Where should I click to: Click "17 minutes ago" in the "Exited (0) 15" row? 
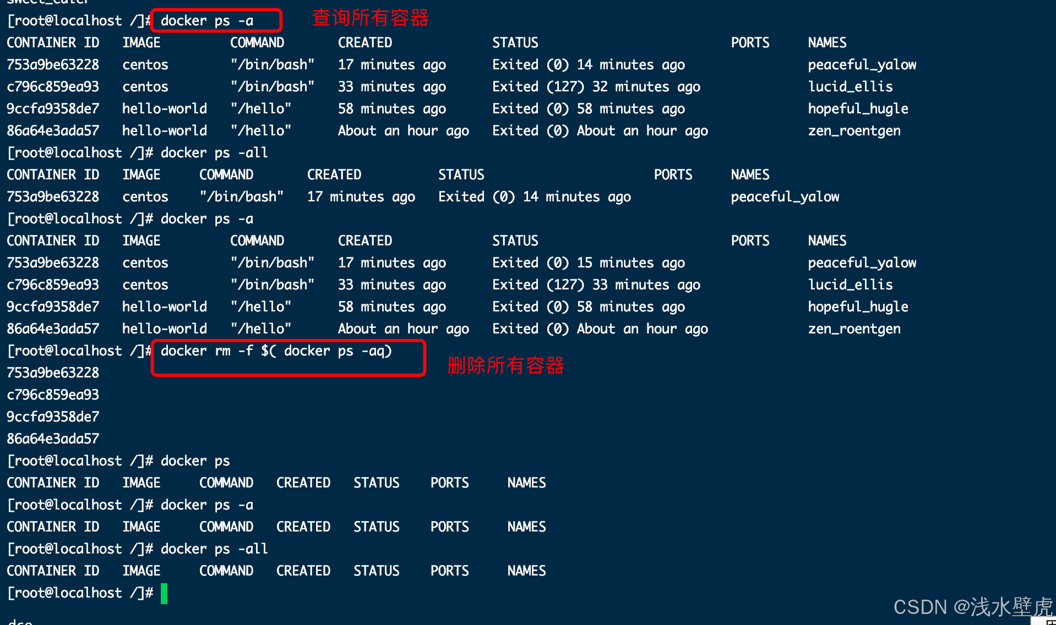[391, 263]
